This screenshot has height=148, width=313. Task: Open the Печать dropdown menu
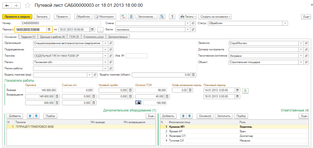[188, 17]
